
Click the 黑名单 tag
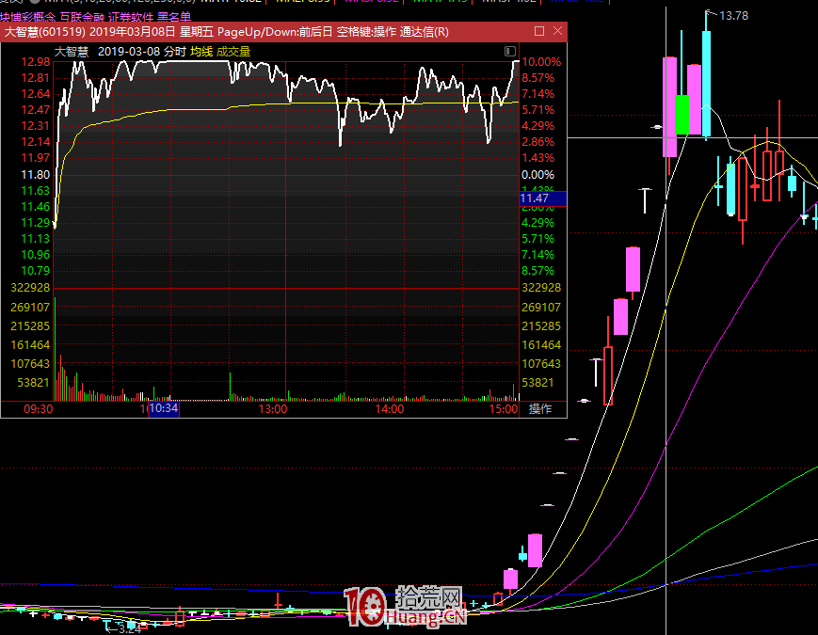point(174,18)
